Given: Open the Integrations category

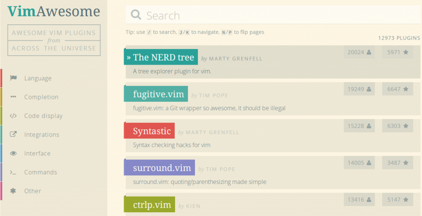Looking at the screenshot, I should pyautogui.click(x=42, y=135).
